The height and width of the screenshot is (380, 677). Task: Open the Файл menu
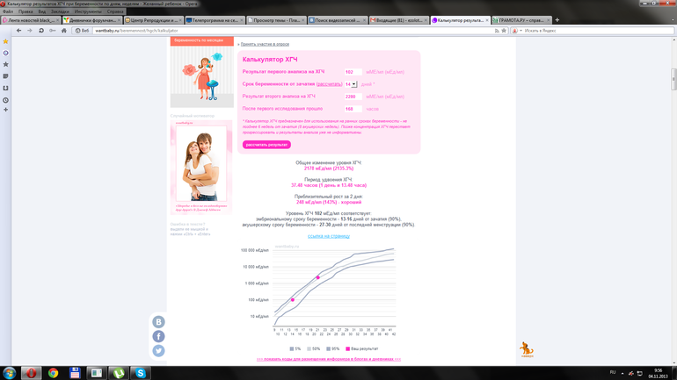click(x=8, y=11)
